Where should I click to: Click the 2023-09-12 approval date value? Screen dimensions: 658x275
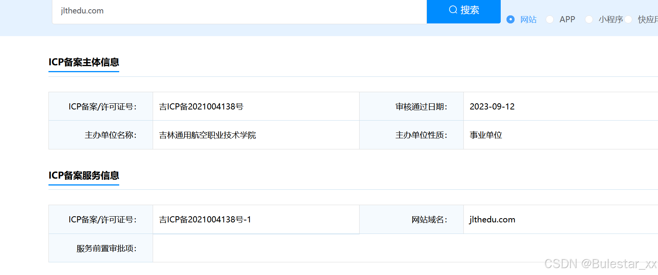(x=492, y=106)
